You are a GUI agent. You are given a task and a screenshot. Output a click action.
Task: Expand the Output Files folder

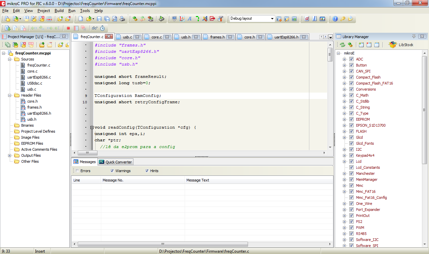[10, 155]
